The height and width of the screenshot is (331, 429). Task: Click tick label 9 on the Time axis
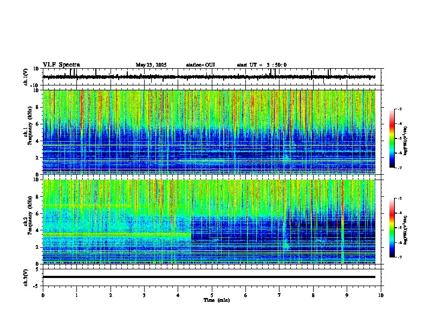347,295
